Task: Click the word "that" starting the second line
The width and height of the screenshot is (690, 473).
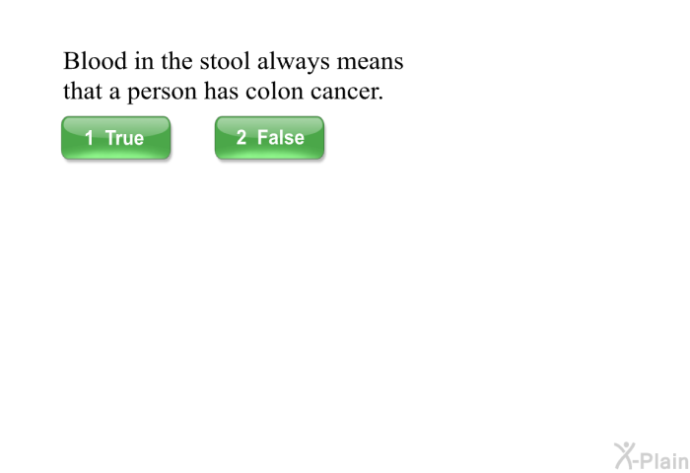Action: [81, 94]
